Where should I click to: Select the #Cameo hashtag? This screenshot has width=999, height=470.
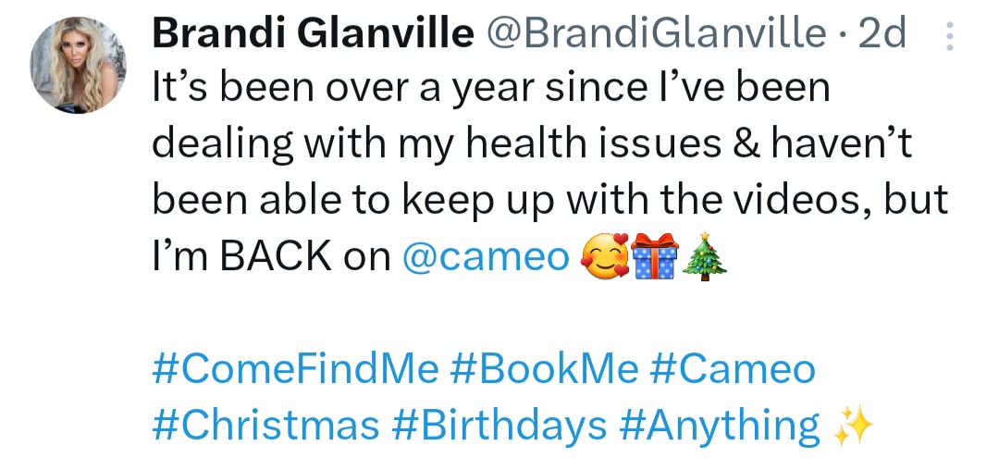point(733,369)
